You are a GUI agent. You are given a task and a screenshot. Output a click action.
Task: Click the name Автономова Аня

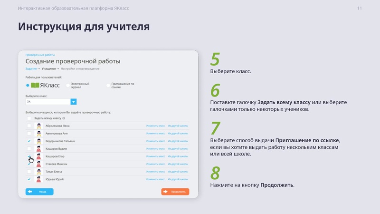[x=57, y=134]
